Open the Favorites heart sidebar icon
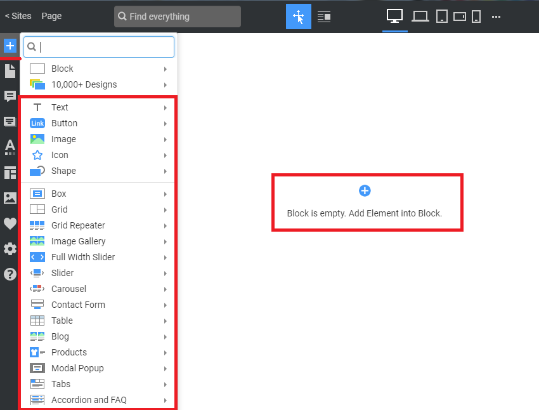Screen dimensions: 539x410 click(10, 223)
